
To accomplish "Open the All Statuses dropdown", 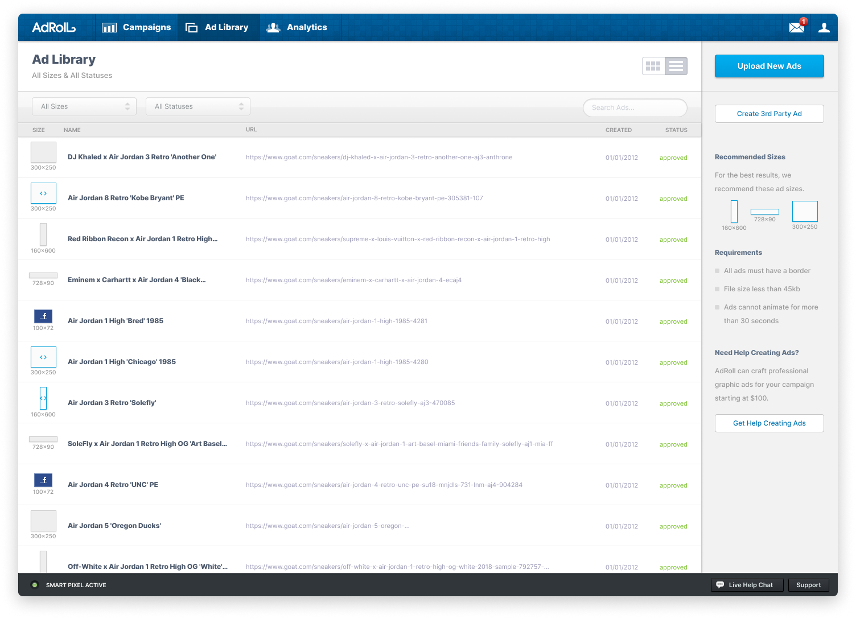I will coord(198,106).
